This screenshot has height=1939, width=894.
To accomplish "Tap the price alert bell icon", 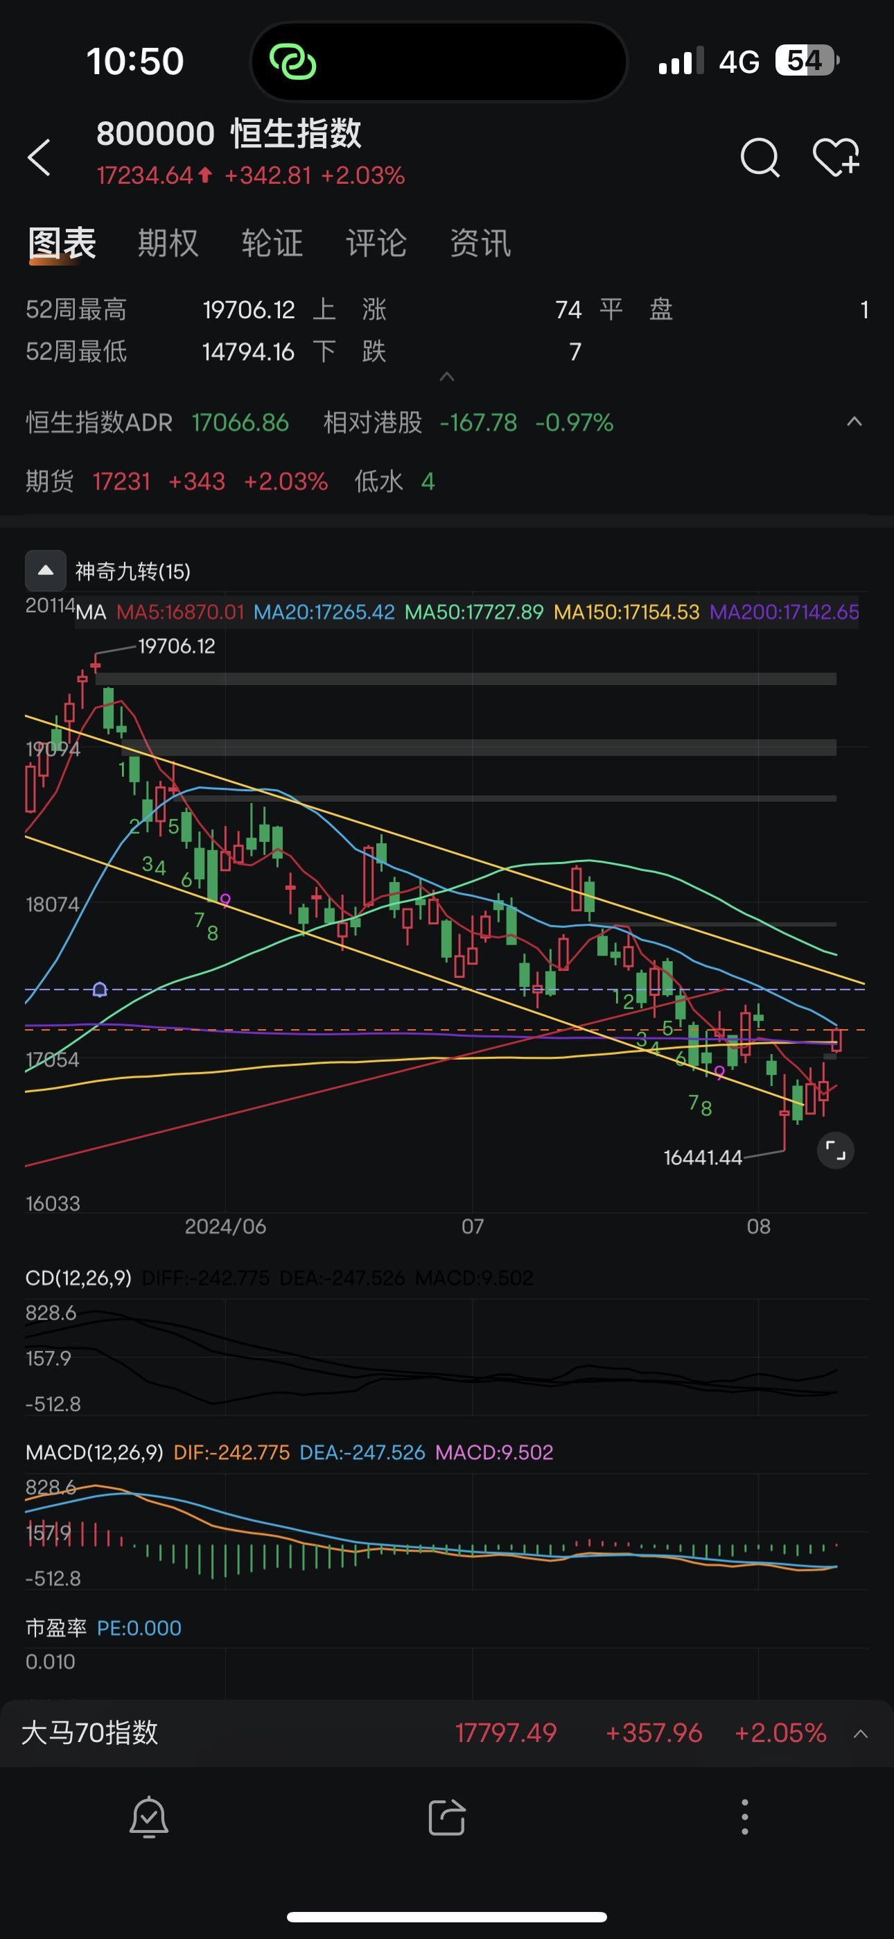I will [x=149, y=1817].
